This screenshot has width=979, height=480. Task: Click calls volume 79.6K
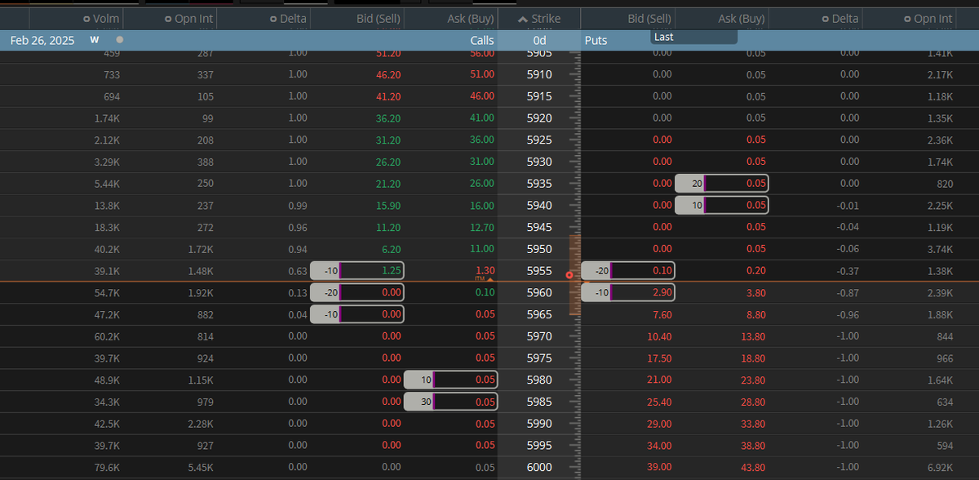coord(105,467)
